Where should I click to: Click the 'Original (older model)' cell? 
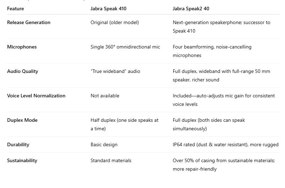[x=114, y=22]
